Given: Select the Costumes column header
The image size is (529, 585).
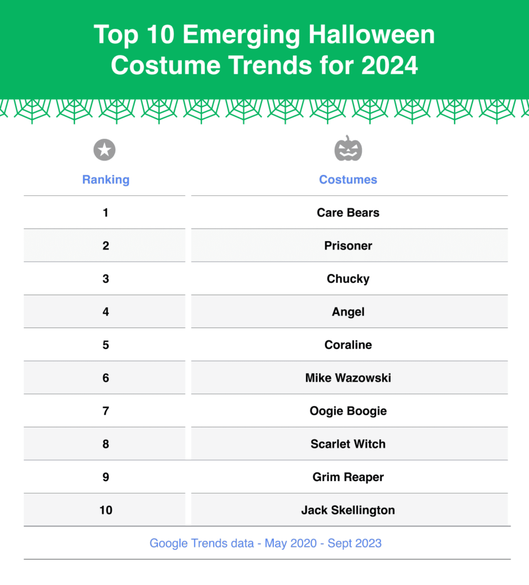Looking at the screenshot, I should (348, 179).
